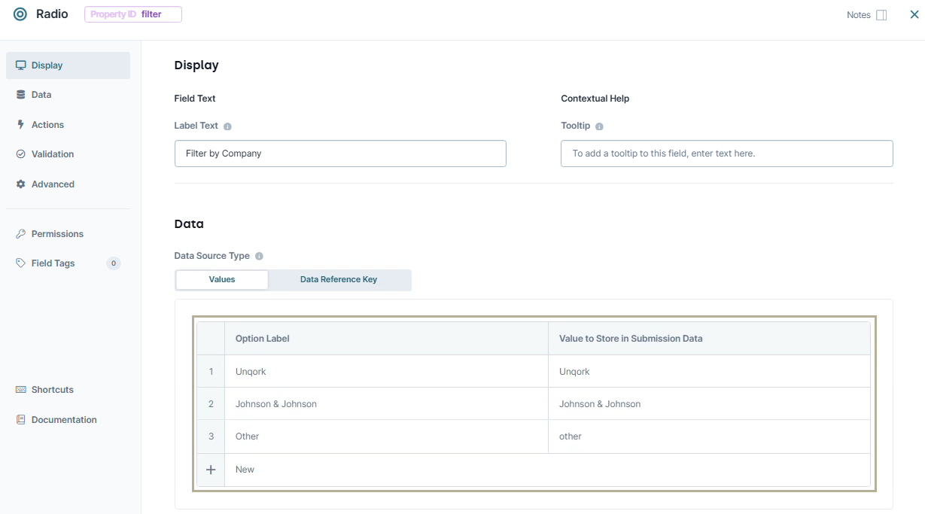Click the Filter by Company label input
This screenshot has width=925, height=514.
coord(339,153)
